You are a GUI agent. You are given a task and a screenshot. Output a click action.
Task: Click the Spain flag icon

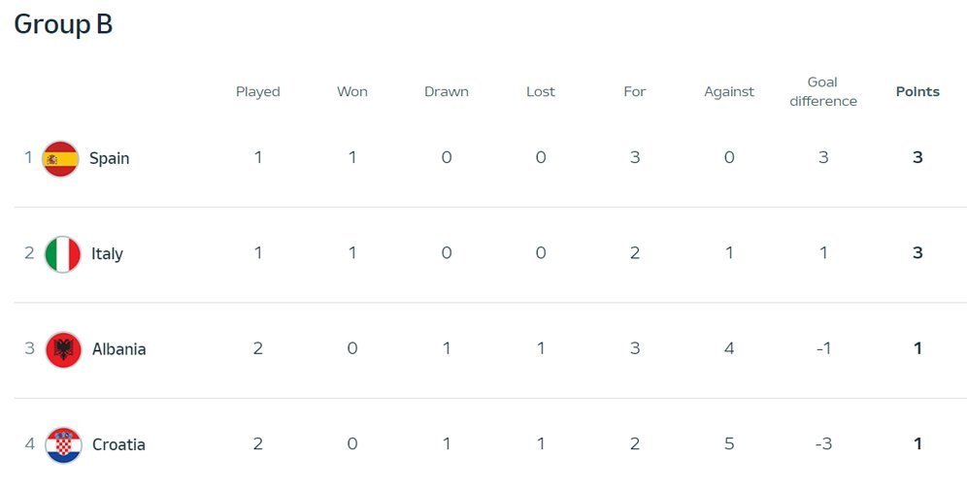click(x=60, y=158)
